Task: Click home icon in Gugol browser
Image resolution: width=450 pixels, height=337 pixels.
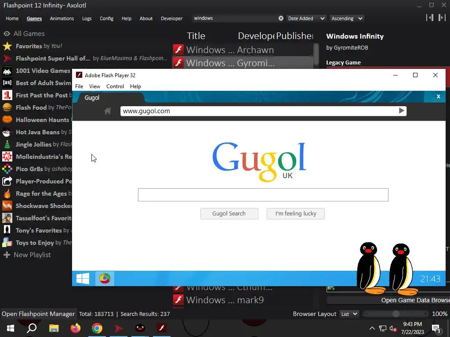Action: (x=108, y=111)
